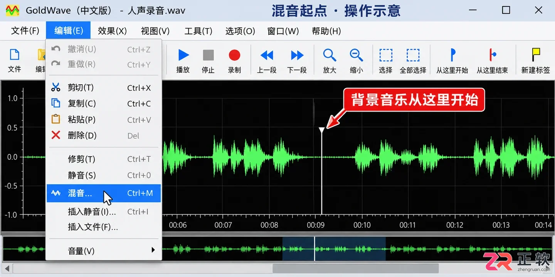Image resolution: width=555 pixels, height=277 pixels.
Task: Expand the 音量(V) submenu
Action: coord(104,251)
